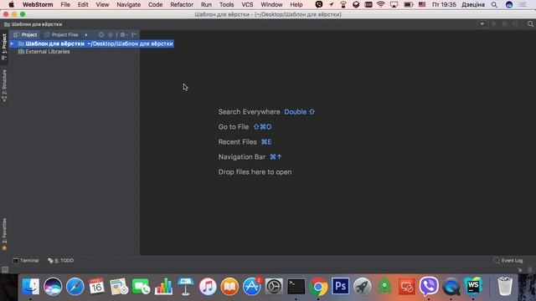This screenshot has height=301, width=536.
Task: Open the input language flag menu
Action: [422, 4]
